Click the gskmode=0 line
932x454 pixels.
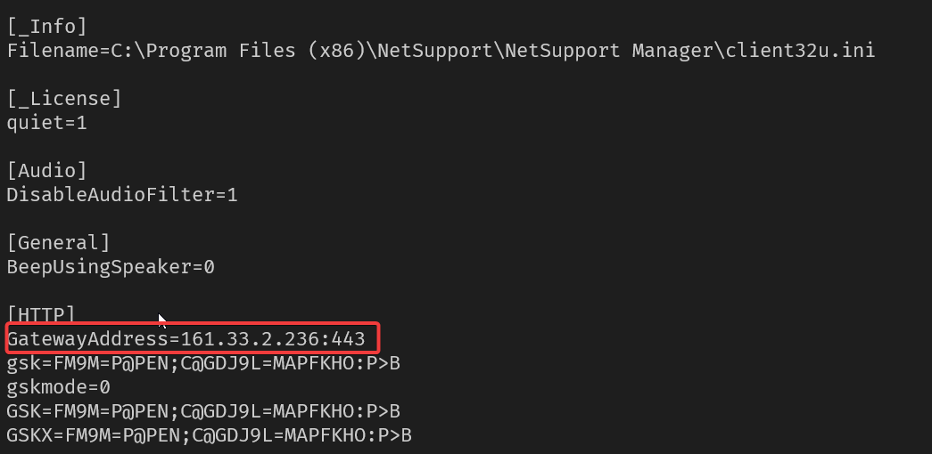(x=58, y=387)
